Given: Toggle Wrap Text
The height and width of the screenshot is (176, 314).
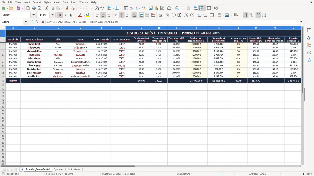Looking at the screenshot, I should (x=134, y=15).
